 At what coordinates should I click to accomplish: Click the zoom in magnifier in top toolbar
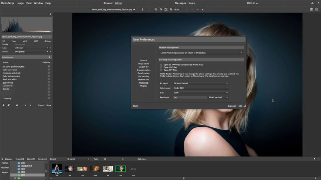point(156,10)
